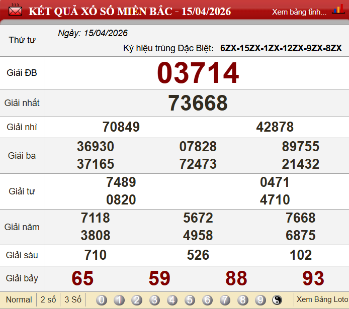Click the envelope icon in header
Image resolution: width=349 pixels, height=309 pixels.
16,11
